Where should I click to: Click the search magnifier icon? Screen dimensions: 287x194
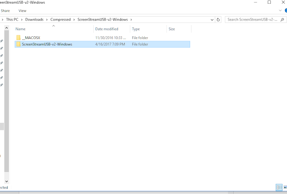pyautogui.click(x=282, y=20)
